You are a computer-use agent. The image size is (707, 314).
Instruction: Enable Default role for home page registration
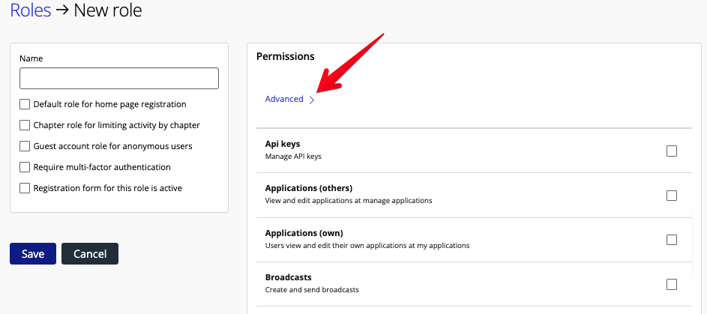(25, 104)
